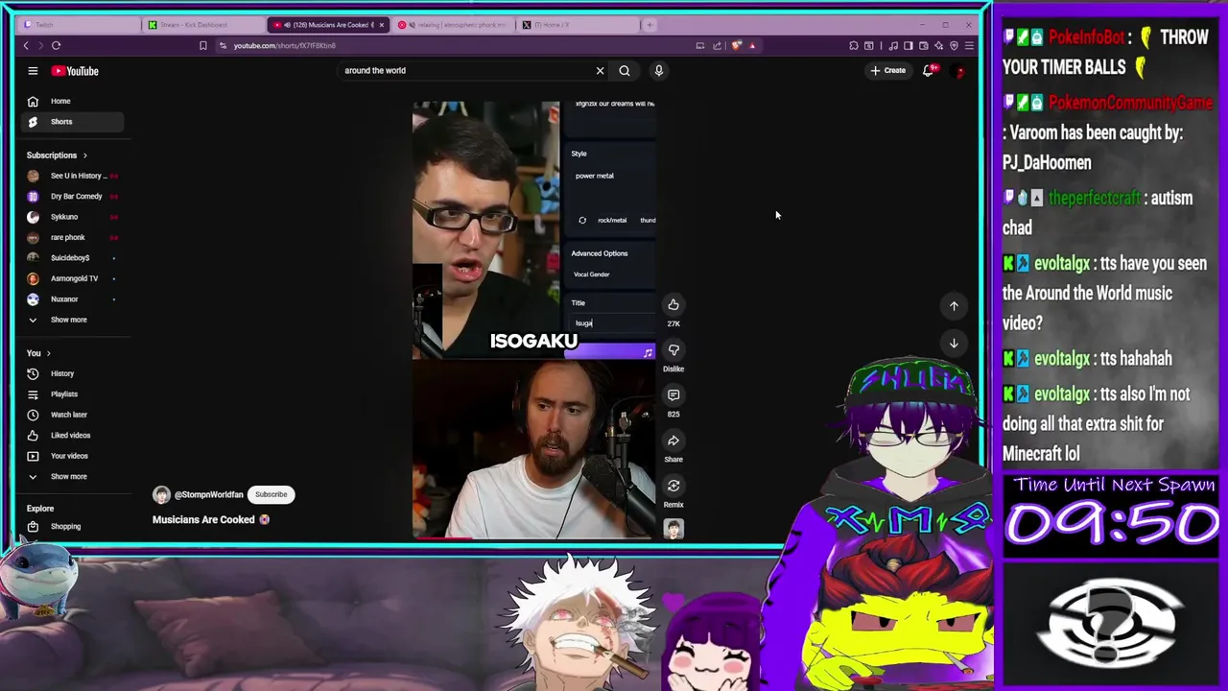Open rare phonk subscription
The image size is (1228, 691).
pos(72,237)
